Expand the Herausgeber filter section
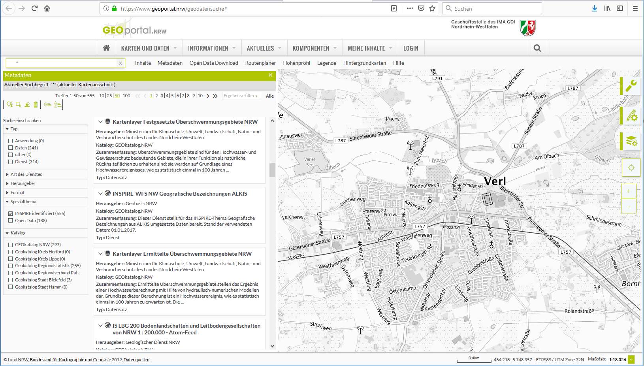The height and width of the screenshot is (366, 644). pyautogui.click(x=23, y=183)
